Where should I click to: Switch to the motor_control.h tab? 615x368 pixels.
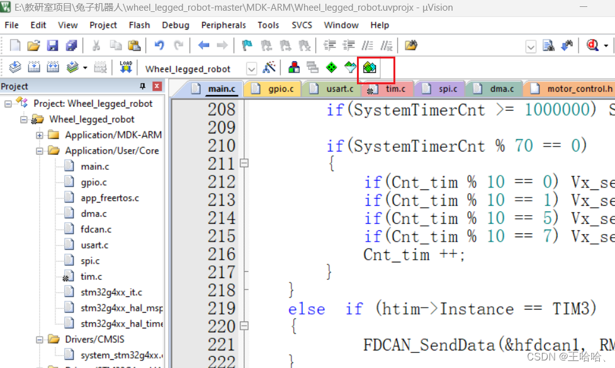(x=570, y=89)
